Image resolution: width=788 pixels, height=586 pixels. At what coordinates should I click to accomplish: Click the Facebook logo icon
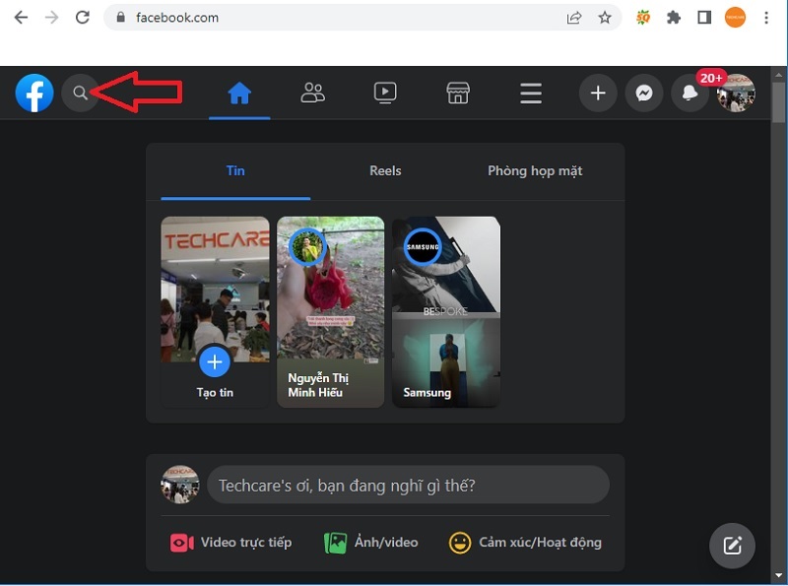pyautogui.click(x=34, y=94)
